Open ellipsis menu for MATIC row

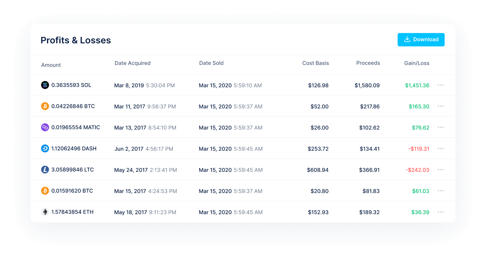click(441, 127)
